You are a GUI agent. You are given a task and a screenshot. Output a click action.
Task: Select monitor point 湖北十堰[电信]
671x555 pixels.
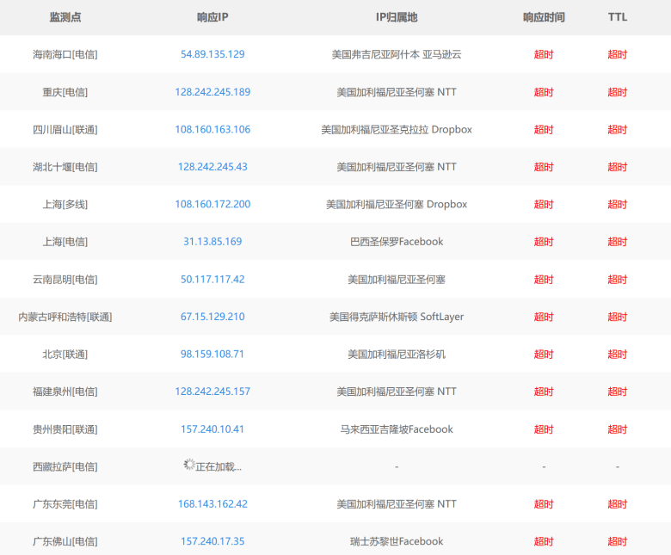[65, 167]
